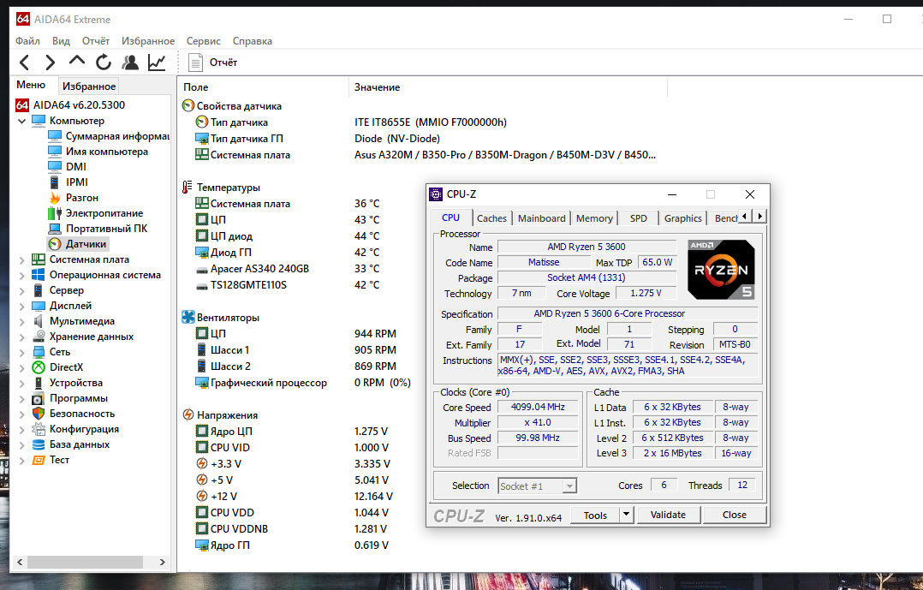Screen dimensions: 923x590
Task: Collapse the Компьютер tree node
Action: (x=21, y=121)
